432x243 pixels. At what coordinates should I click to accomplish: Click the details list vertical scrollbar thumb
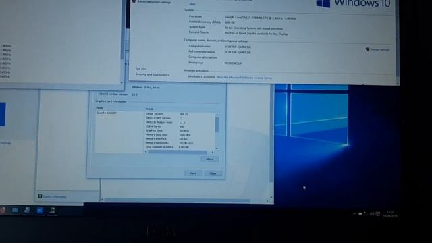click(x=217, y=124)
